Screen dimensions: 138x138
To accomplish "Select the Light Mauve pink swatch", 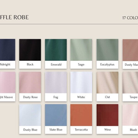I will (7, 86).
